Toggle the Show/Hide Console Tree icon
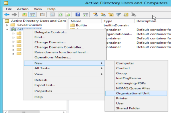This screenshot has width=171, height=113. pyautogui.click(x=32, y=15)
